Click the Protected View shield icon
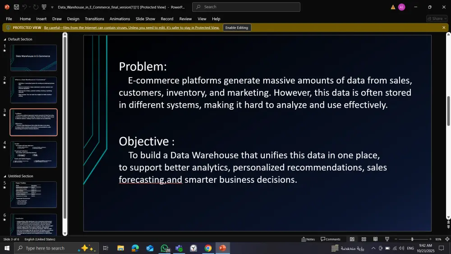 tap(8, 28)
